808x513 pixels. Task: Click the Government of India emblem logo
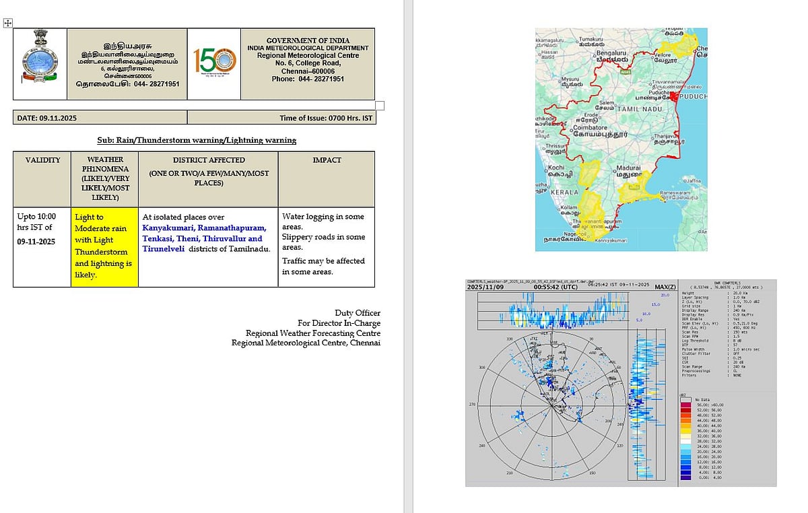point(40,64)
